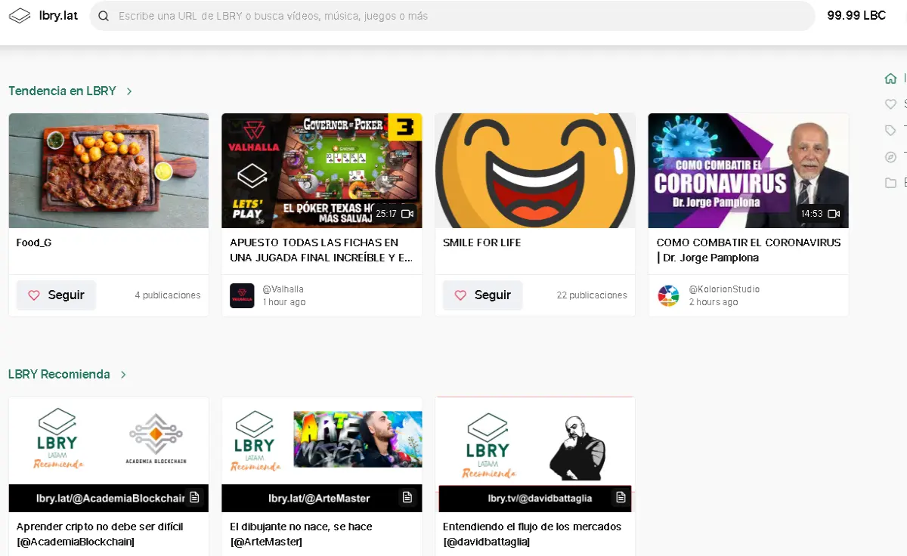Open the Academia Blockchain recommendation thumbnail

click(108, 454)
